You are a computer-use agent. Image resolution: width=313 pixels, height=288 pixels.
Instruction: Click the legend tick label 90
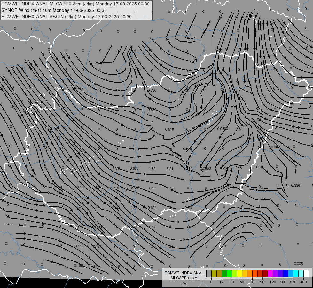pyautogui.click(x=262, y=282)
